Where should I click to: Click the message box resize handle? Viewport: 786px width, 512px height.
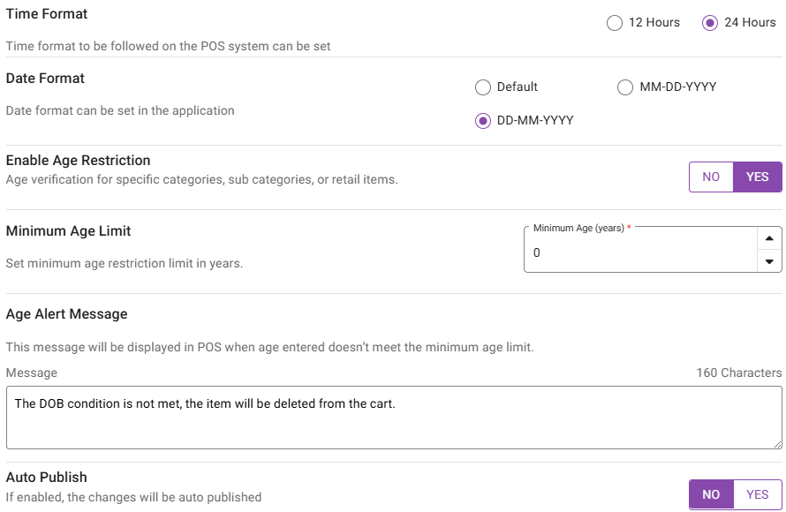[x=777, y=444]
